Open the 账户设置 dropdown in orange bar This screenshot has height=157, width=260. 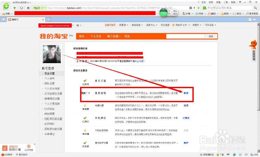click(114, 36)
